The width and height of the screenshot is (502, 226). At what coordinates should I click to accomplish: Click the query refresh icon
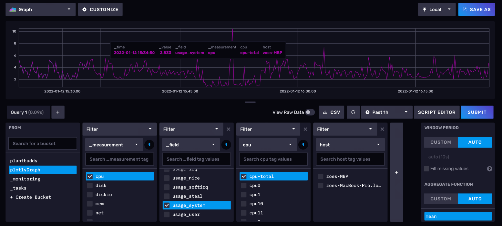coord(353,112)
